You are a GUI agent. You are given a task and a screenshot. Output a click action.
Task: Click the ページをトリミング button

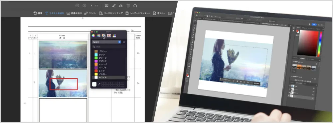(111, 13)
